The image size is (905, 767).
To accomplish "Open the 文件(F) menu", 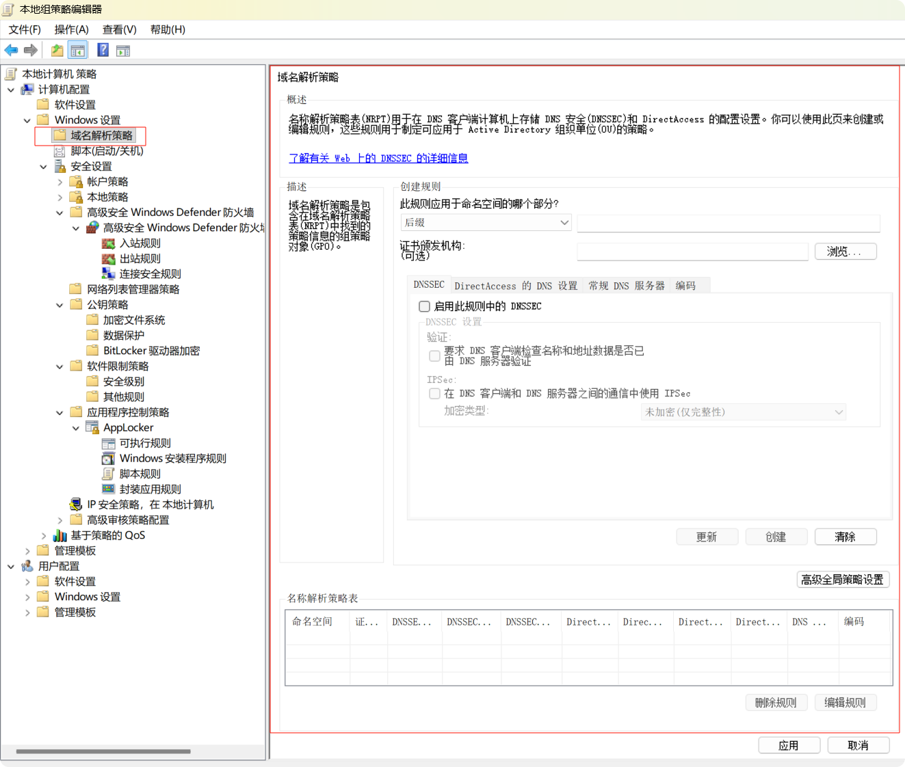I will (x=25, y=29).
